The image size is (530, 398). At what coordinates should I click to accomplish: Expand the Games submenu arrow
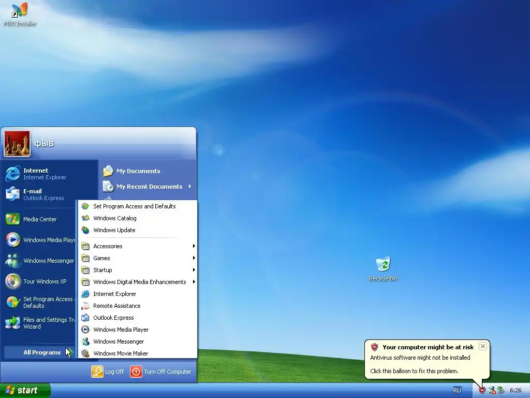coord(194,258)
